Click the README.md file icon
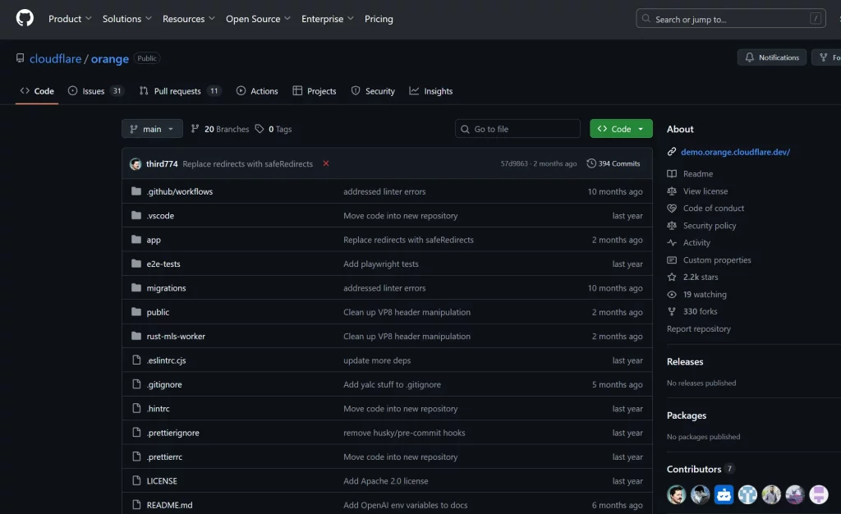Screen dimensions: 841x514 coord(136,505)
